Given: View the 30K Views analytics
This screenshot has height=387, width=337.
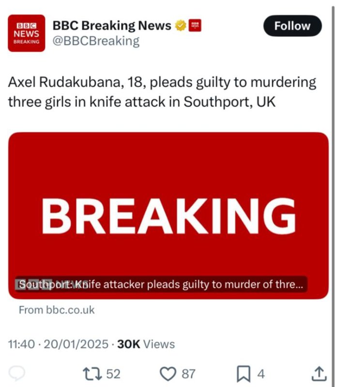Looking at the screenshot, I should (146, 344).
